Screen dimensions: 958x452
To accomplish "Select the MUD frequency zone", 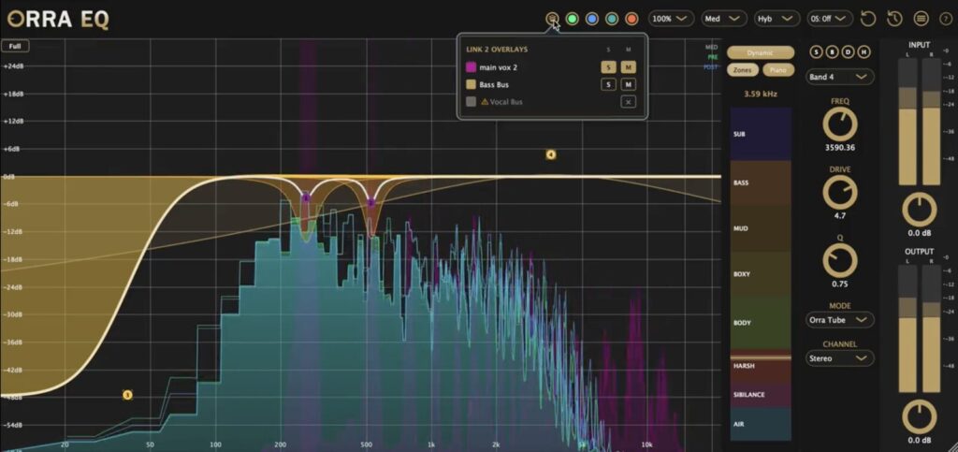I will point(761,228).
